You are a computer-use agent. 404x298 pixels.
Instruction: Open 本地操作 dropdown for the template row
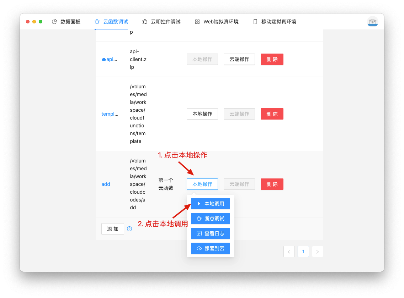(202, 114)
